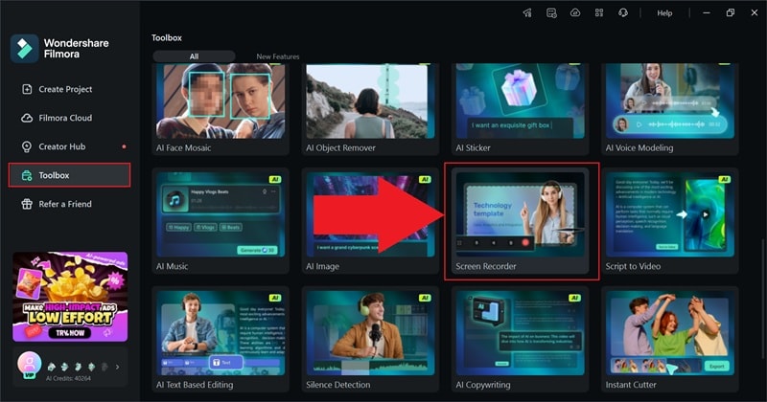Open the AI Object Remover tool
This screenshot has width=767, height=402.
click(370, 108)
